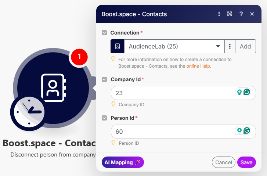The height and width of the screenshot is (176, 267).
Task: Save the module settings
Action: 246,162
